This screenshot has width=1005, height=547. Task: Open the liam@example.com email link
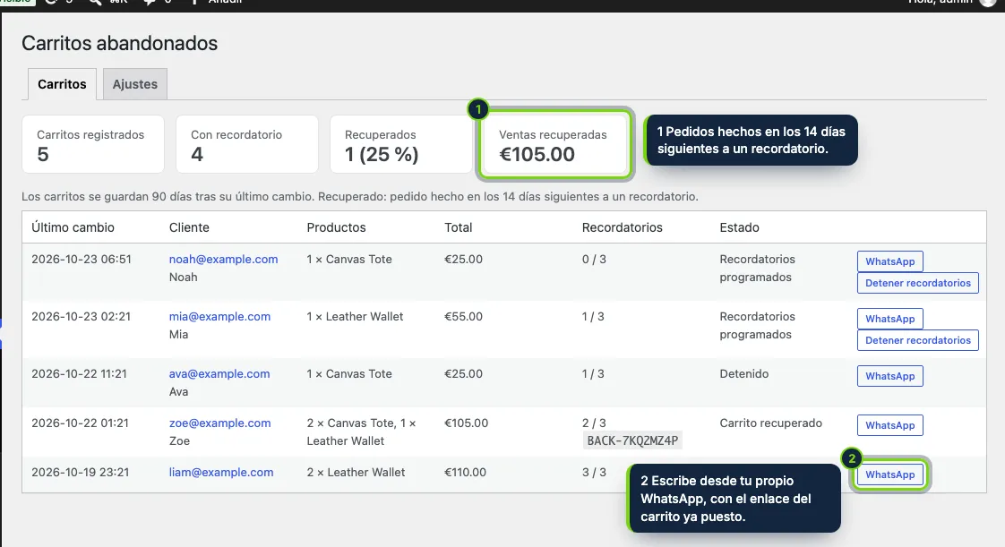221,472
